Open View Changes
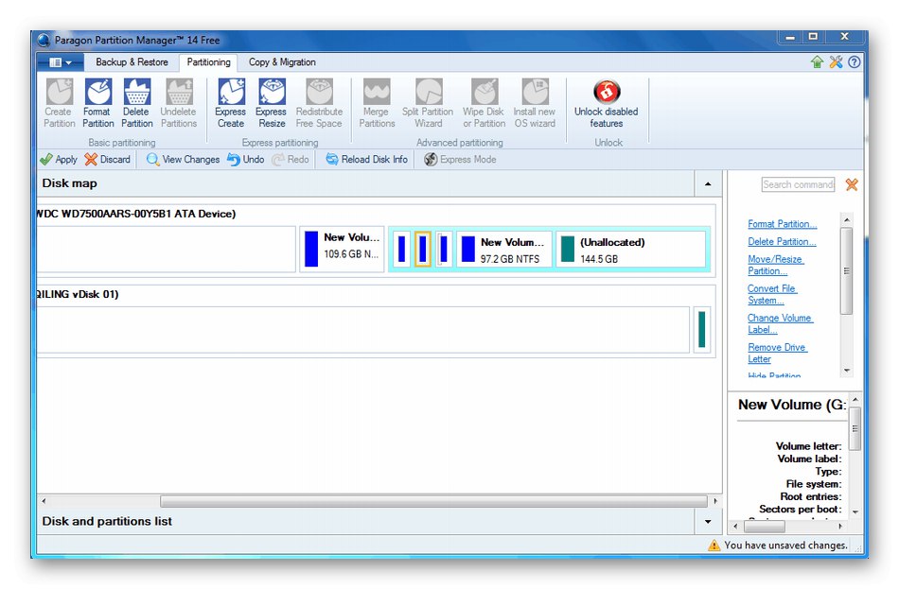Viewport: 899px width, 589px height. [x=183, y=159]
